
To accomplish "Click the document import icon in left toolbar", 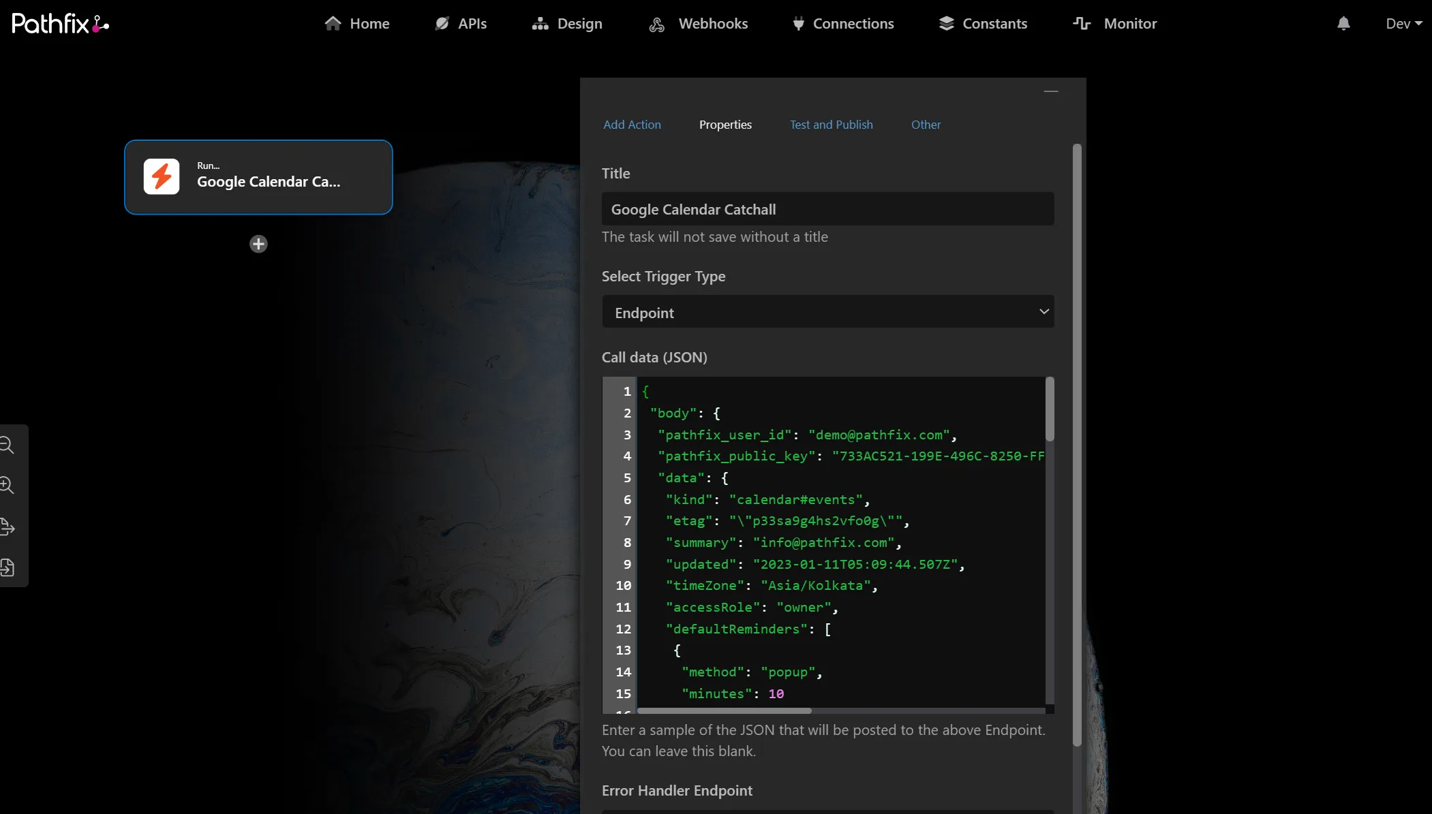I will click(x=7, y=567).
